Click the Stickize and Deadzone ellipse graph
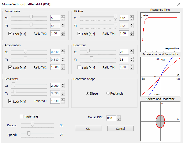 coord(160,121)
